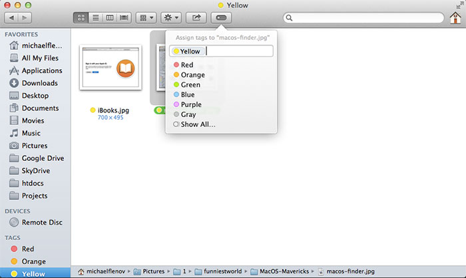Switch to icon view mode
Screen dimensions: 466x278
click(x=81, y=17)
